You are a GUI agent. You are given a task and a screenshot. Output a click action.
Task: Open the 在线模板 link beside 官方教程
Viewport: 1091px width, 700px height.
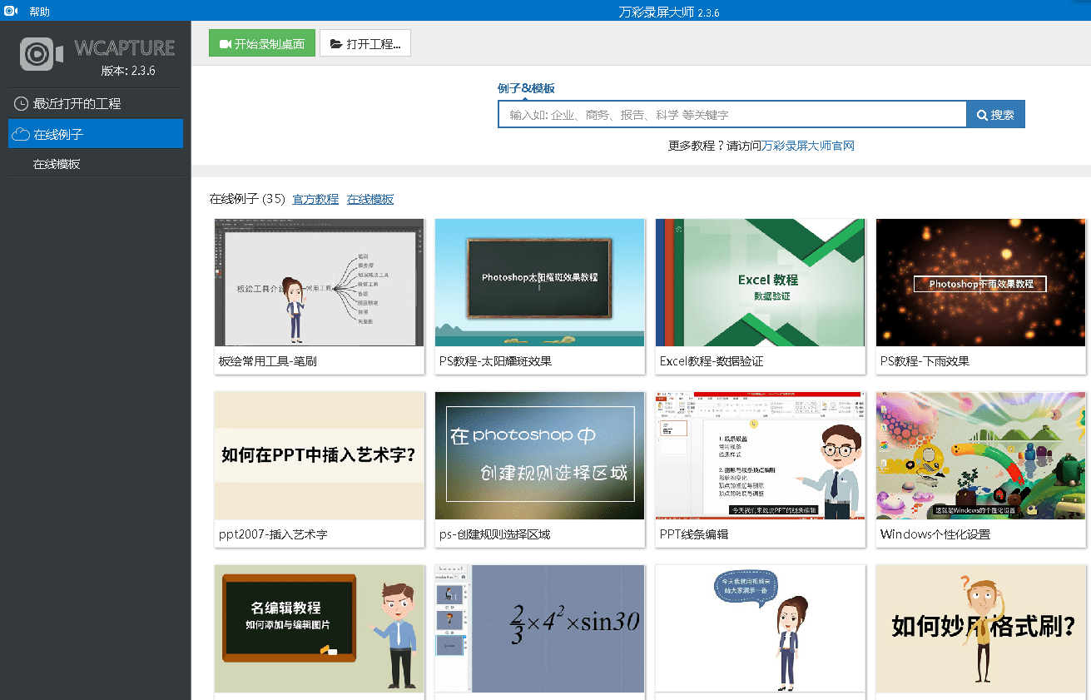click(370, 199)
